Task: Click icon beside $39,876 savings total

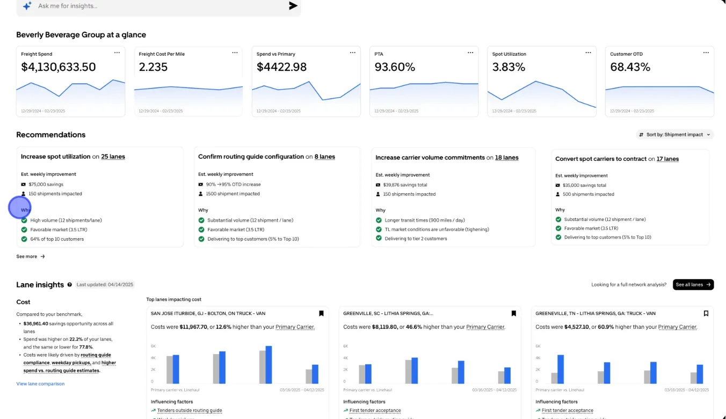Action: tap(378, 185)
